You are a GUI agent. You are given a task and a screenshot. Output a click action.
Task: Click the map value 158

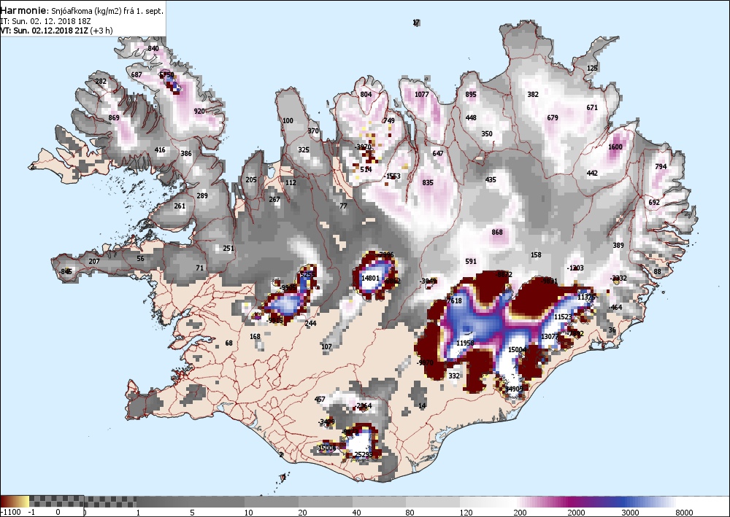tap(536, 254)
